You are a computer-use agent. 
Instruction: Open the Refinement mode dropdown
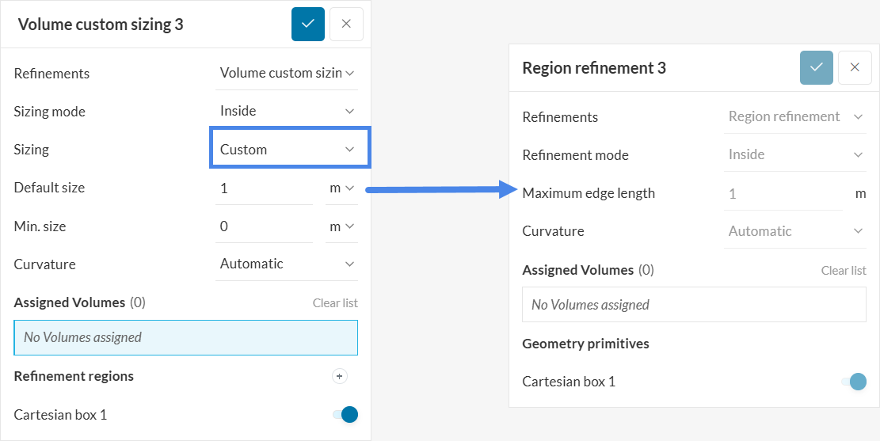(794, 154)
